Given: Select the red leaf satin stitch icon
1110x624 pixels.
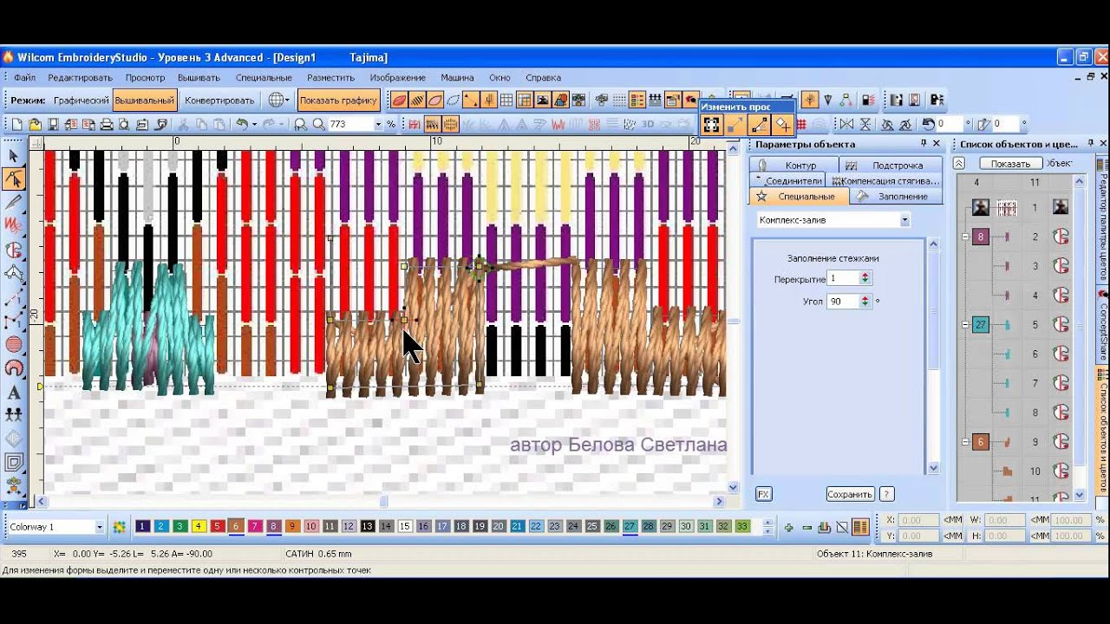Looking at the screenshot, I should (398, 100).
